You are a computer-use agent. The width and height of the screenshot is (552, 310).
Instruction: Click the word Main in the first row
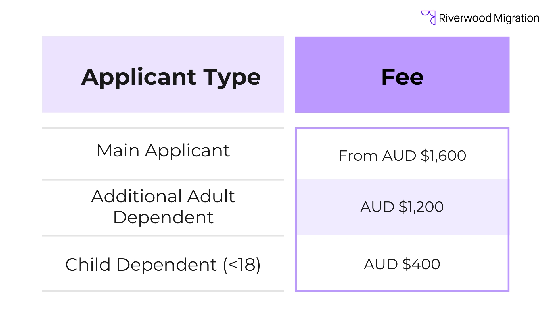click(118, 150)
